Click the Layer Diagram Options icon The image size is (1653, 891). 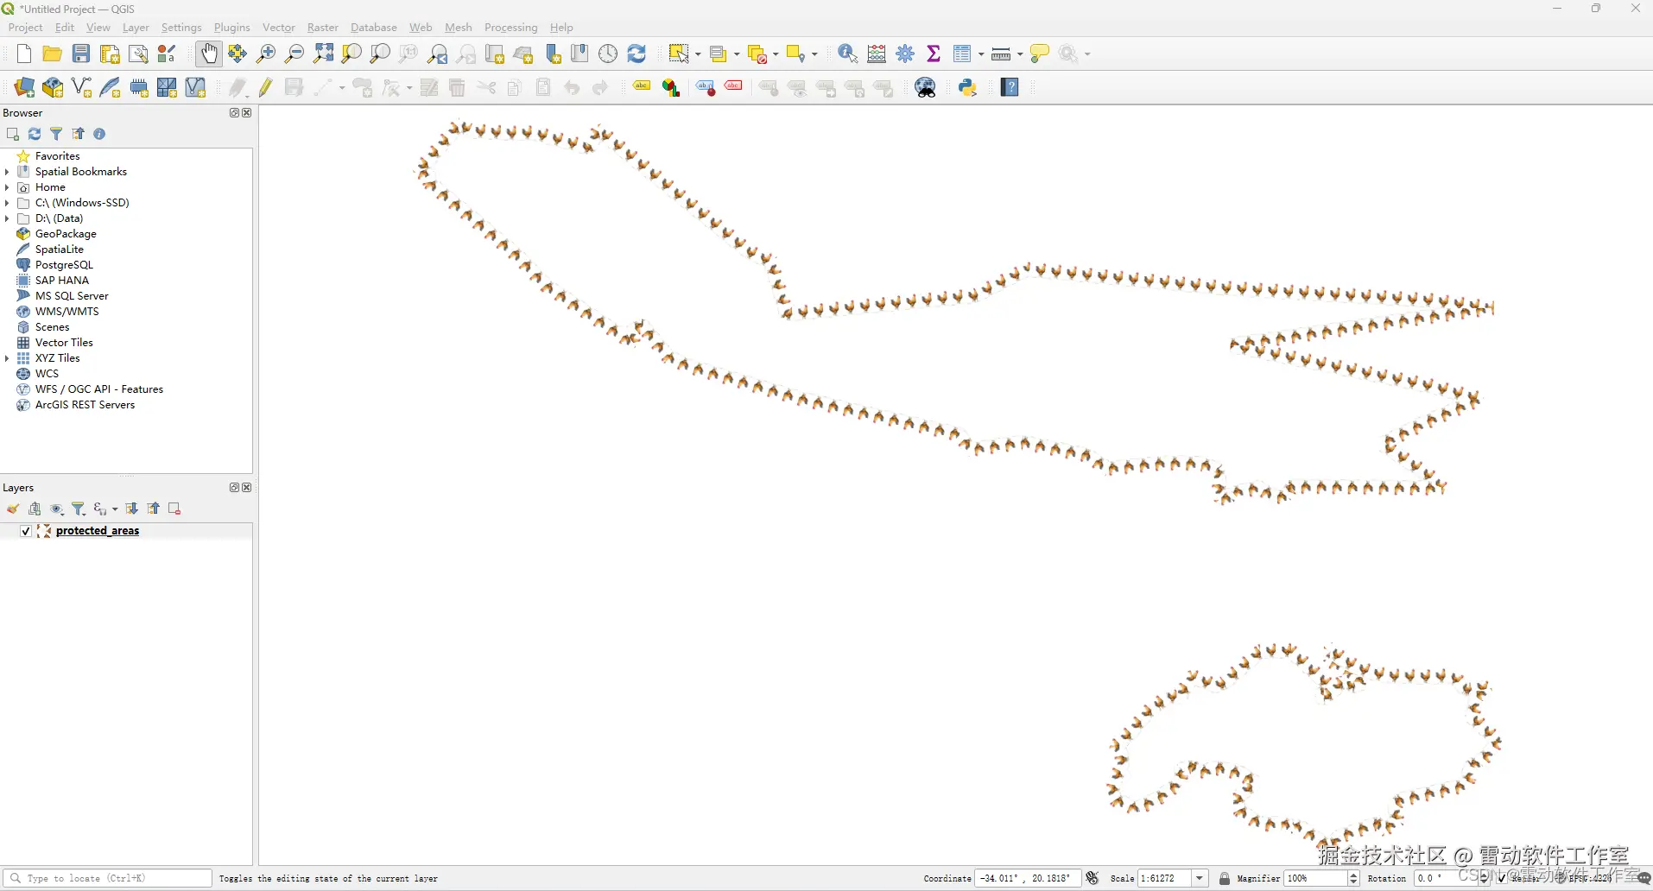[x=671, y=87]
